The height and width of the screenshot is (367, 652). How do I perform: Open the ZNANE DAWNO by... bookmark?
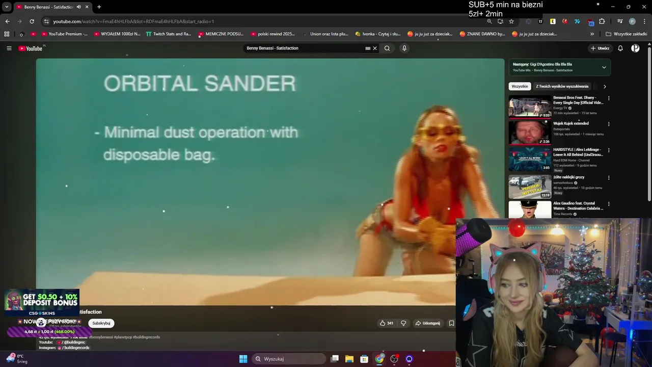pyautogui.click(x=482, y=34)
